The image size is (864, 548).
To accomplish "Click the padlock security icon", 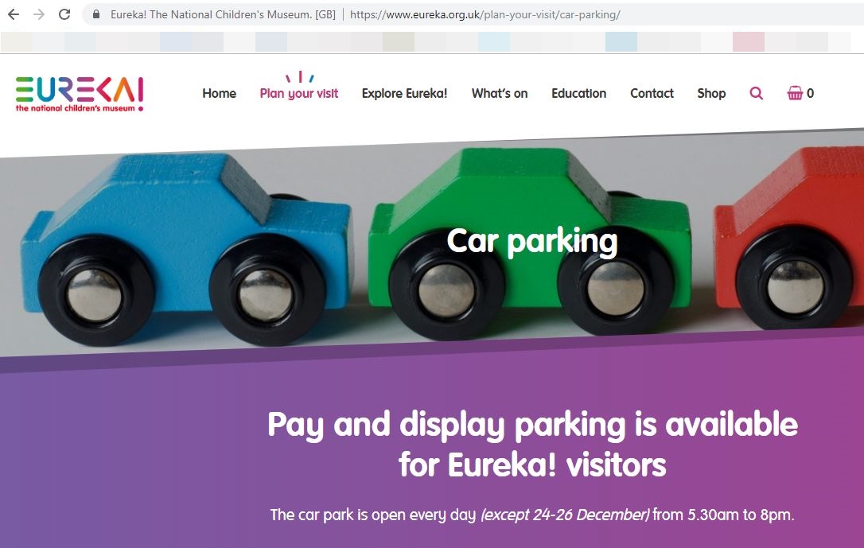I will point(96,14).
